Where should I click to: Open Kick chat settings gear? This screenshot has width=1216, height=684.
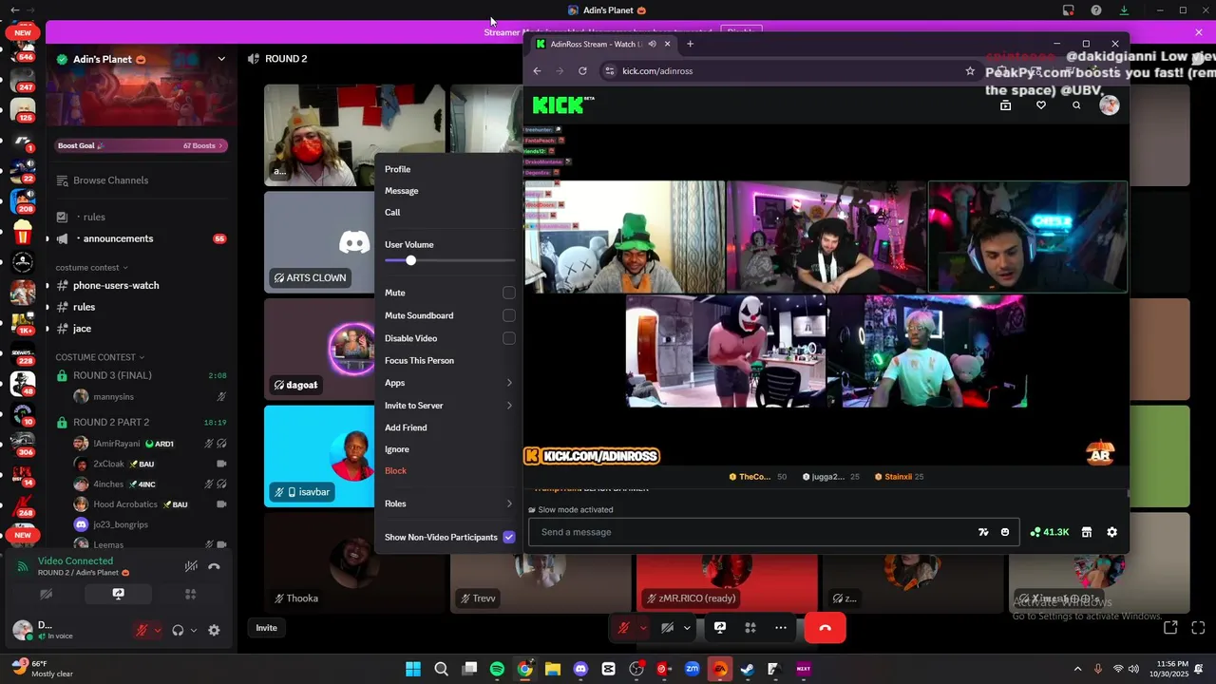[1111, 532]
